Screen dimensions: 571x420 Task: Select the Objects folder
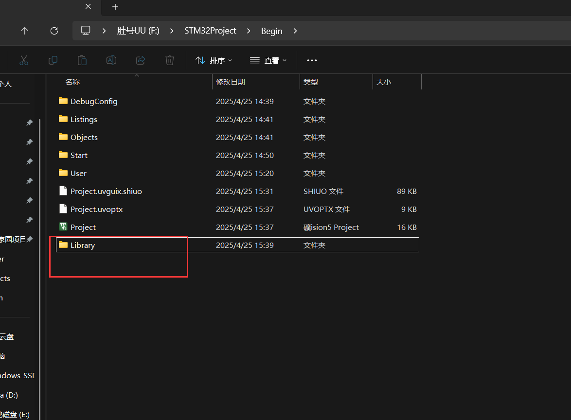tap(237, 137)
